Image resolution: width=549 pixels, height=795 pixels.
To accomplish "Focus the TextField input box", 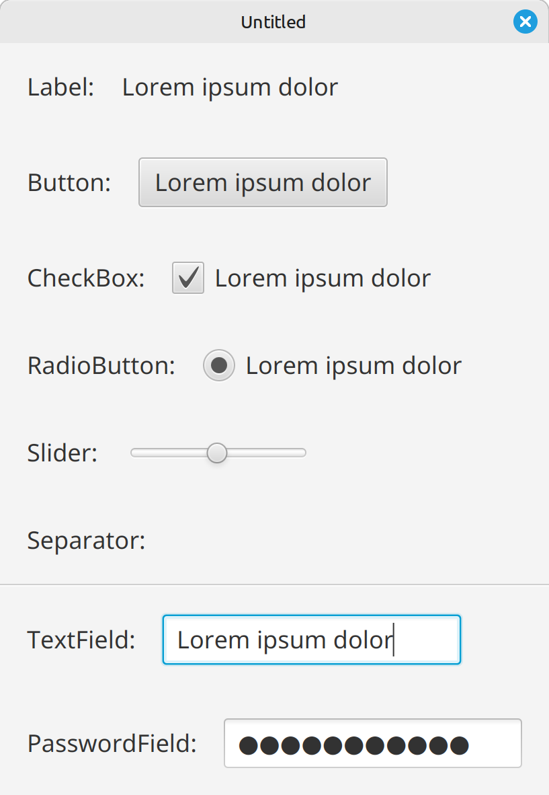I will point(311,640).
